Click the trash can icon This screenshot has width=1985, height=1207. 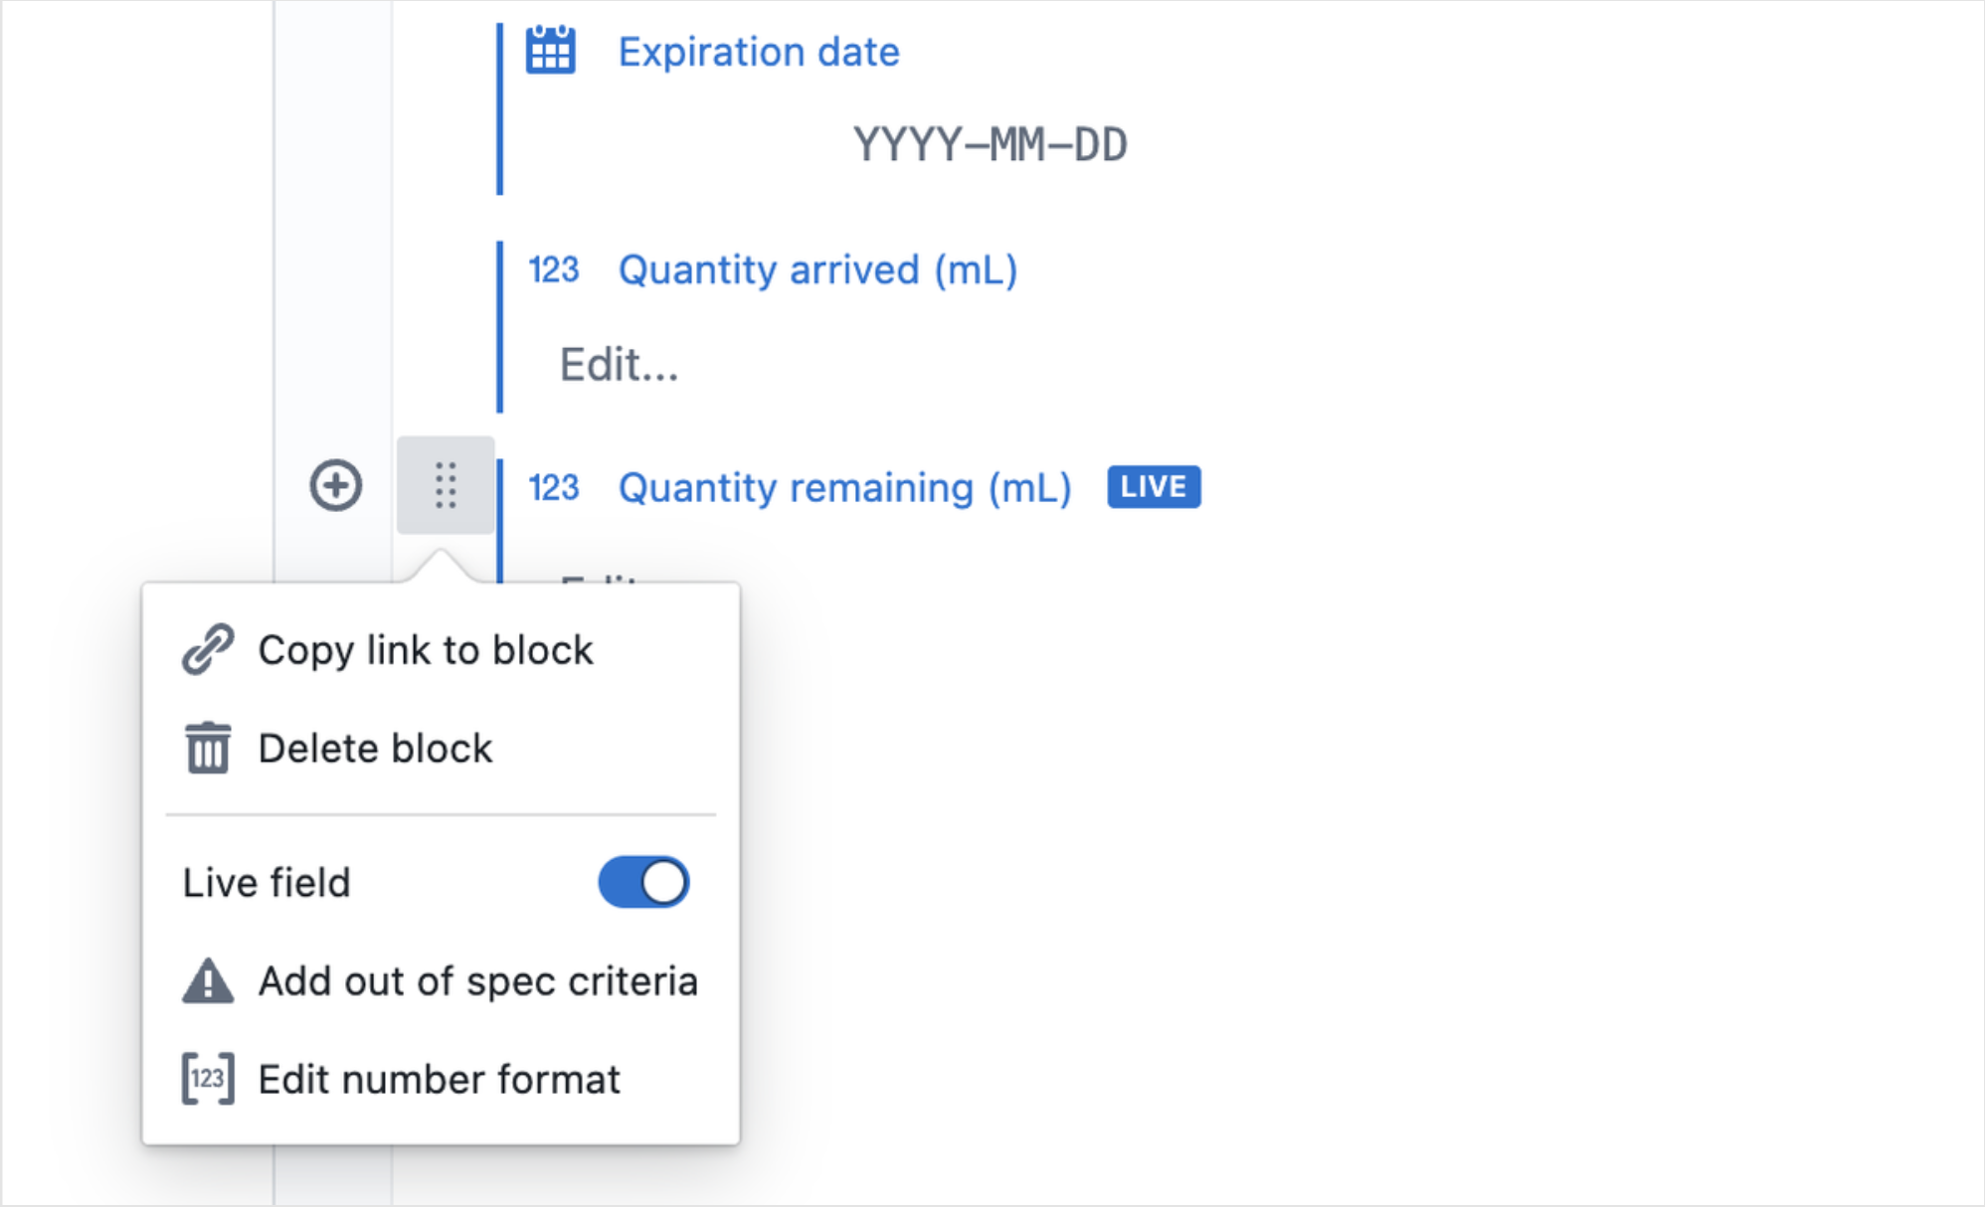tap(208, 749)
